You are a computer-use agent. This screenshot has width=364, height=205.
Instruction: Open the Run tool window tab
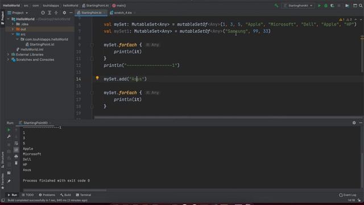coord(13,195)
